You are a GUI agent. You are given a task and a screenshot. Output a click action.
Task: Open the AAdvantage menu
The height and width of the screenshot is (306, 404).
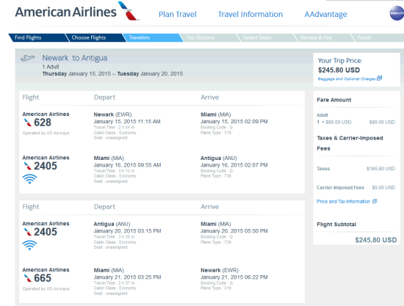tap(325, 15)
